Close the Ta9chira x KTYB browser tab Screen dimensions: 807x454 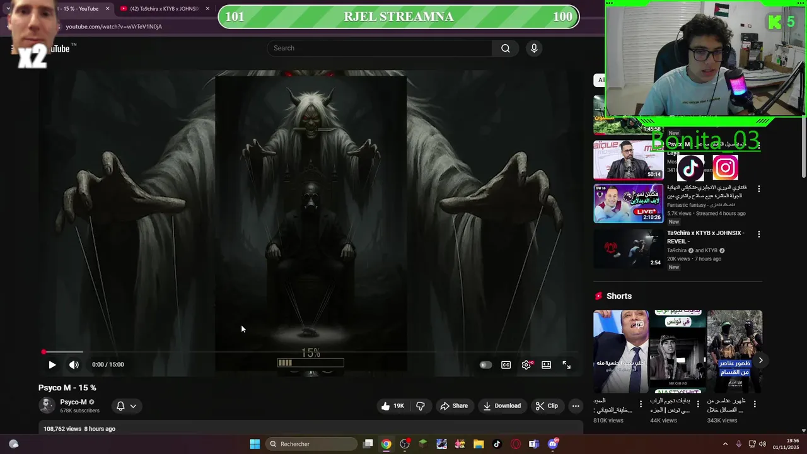[x=207, y=9]
